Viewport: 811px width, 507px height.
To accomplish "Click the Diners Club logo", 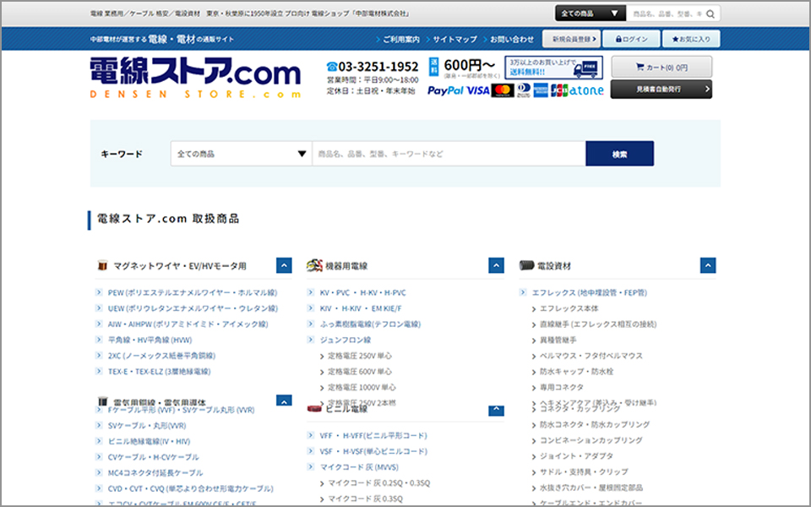I will click(524, 90).
